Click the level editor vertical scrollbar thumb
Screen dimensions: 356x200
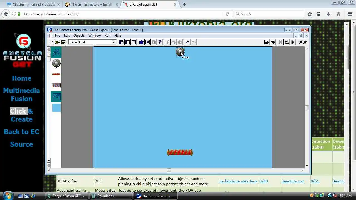coord(307,107)
